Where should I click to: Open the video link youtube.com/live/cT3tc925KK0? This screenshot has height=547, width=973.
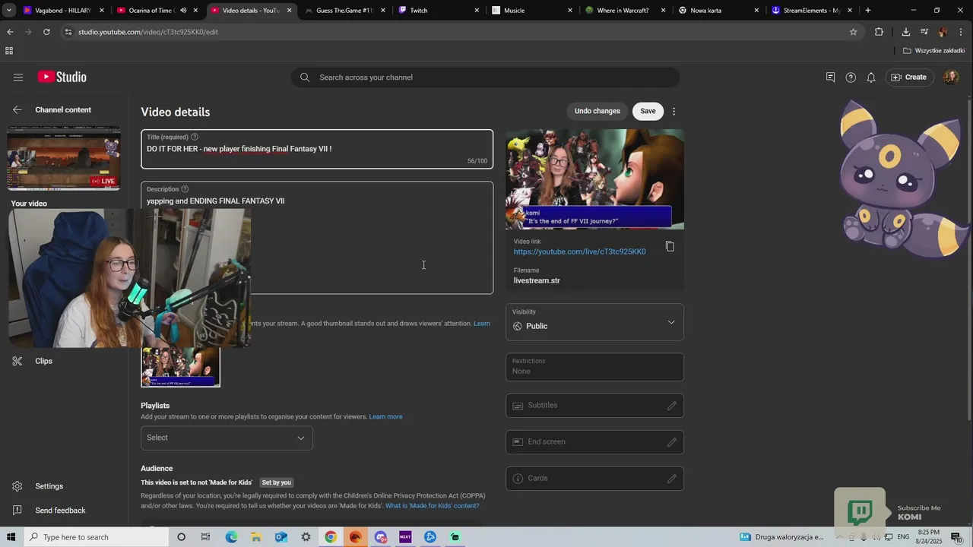tap(579, 251)
